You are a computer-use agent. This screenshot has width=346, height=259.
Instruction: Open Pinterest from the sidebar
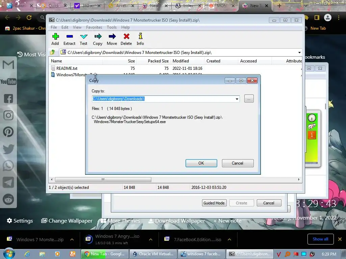click(8, 132)
